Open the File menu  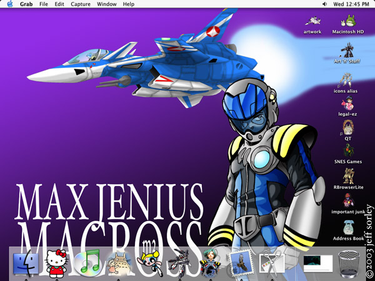click(x=44, y=4)
